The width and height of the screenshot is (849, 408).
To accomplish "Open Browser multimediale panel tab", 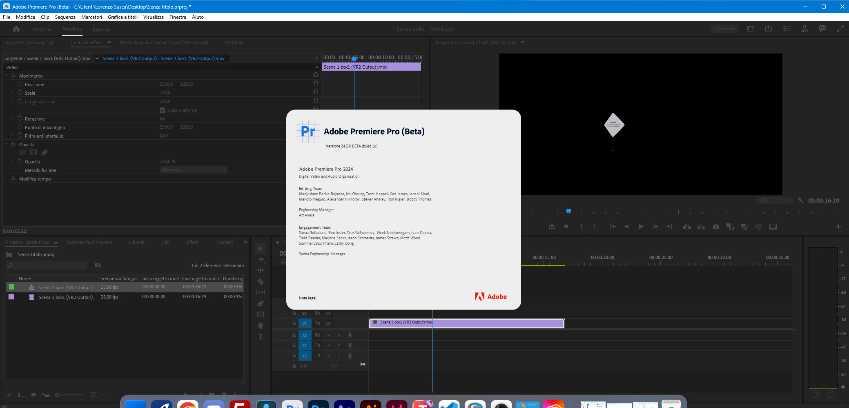I will click(x=89, y=242).
